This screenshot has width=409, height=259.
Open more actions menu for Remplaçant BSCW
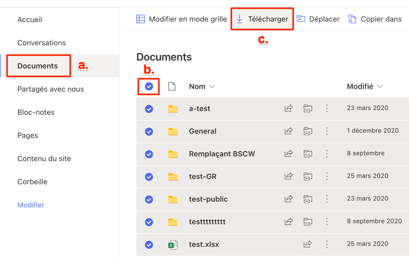[327, 154]
